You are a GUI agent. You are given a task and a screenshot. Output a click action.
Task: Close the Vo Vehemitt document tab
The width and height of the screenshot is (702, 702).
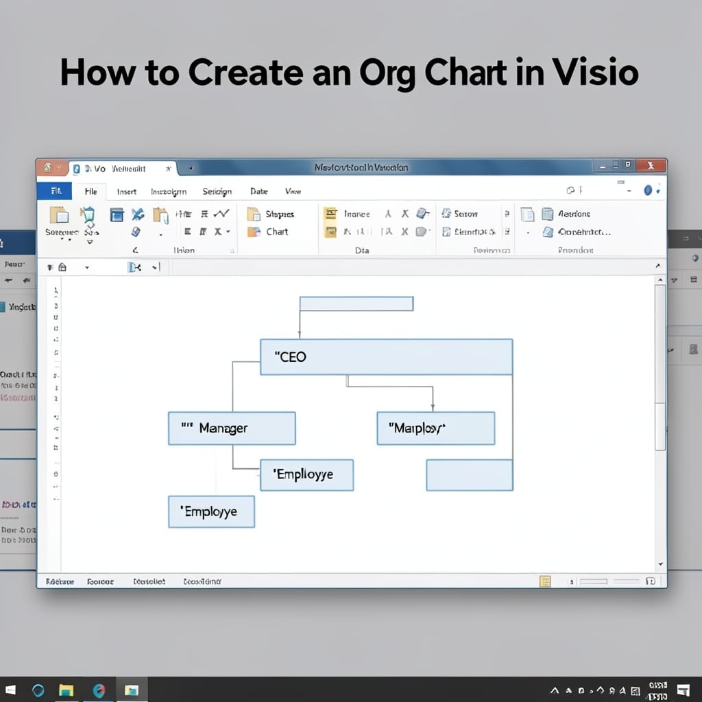[169, 169]
